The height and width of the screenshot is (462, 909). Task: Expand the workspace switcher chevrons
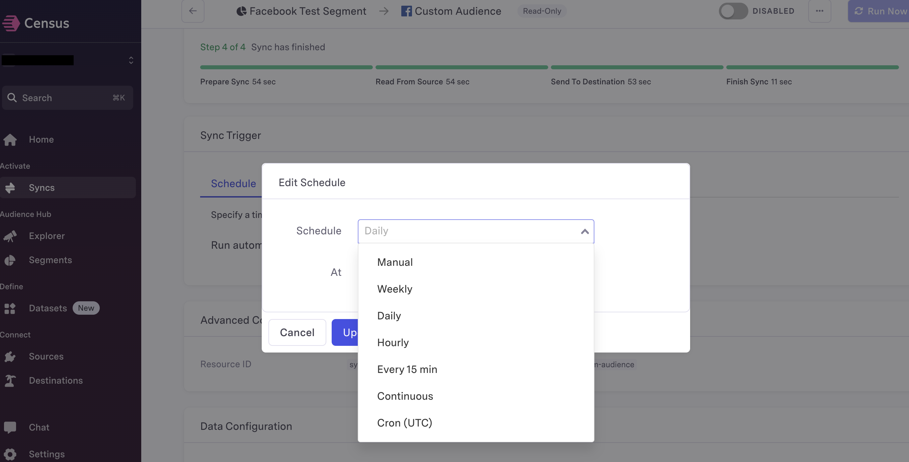click(x=131, y=60)
